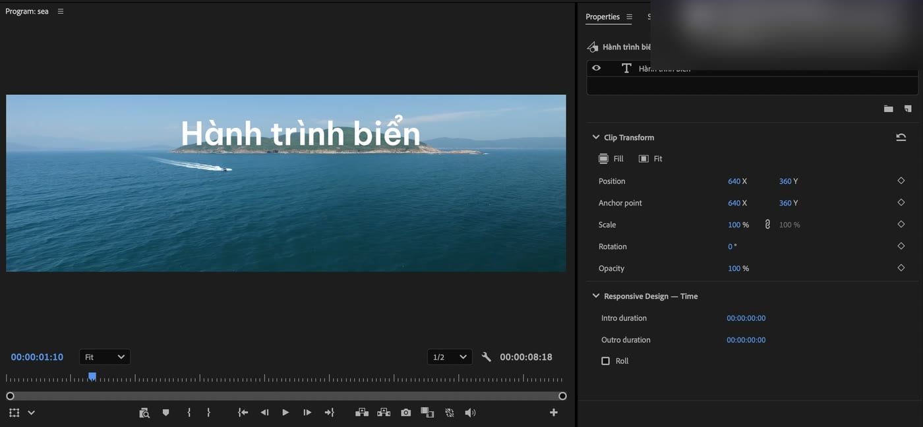
Task: Click the Anchor point Y value 360
Action: [785, 203]
